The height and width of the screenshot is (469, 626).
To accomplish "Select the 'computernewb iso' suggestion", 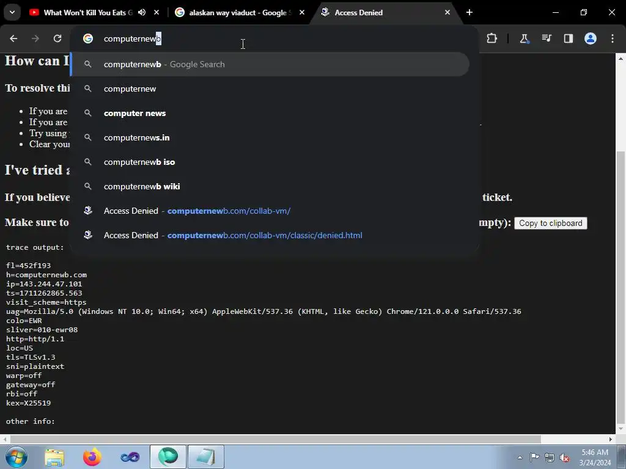I will [x=270, y=162].
